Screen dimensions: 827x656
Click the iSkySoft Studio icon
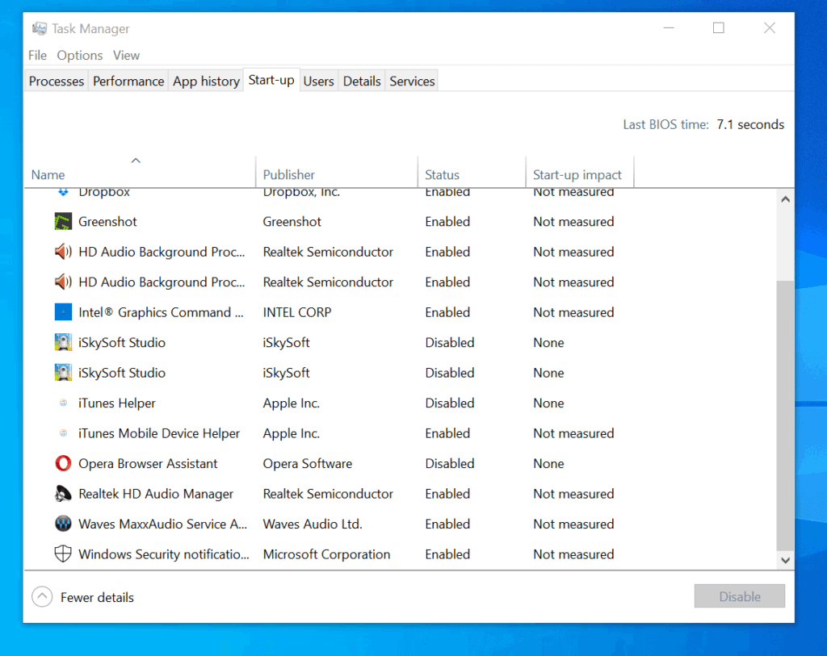click(64, 342)
